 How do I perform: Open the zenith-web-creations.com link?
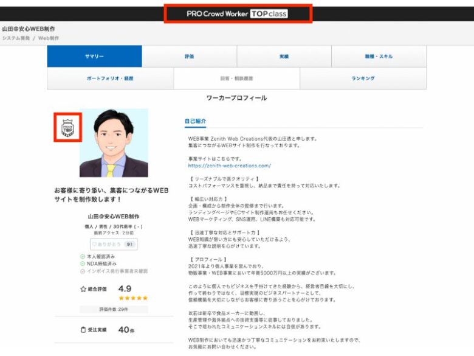229,165
